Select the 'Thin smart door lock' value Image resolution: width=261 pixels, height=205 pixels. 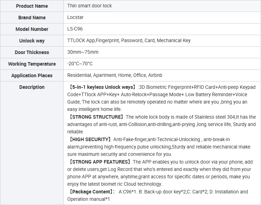click(89, 6)
